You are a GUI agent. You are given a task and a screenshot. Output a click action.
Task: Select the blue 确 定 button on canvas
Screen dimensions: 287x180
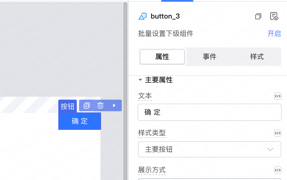80,121
